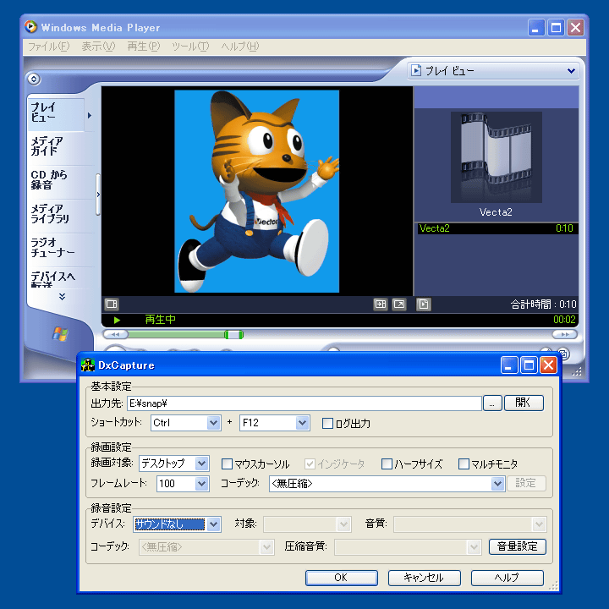
Task: Toggle the indicator (インジケータ) checkbox
Action: [x=310, y=464]
